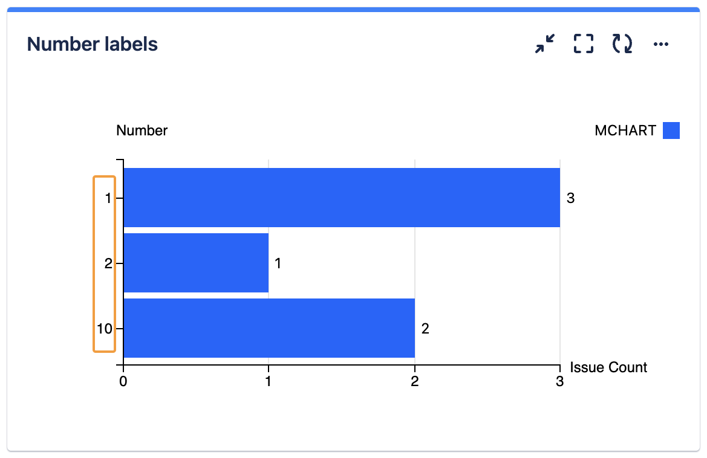Viewport: 707px width, 458px height.
Task: Click the x-axis tick label 0
Action: point(123,381)
